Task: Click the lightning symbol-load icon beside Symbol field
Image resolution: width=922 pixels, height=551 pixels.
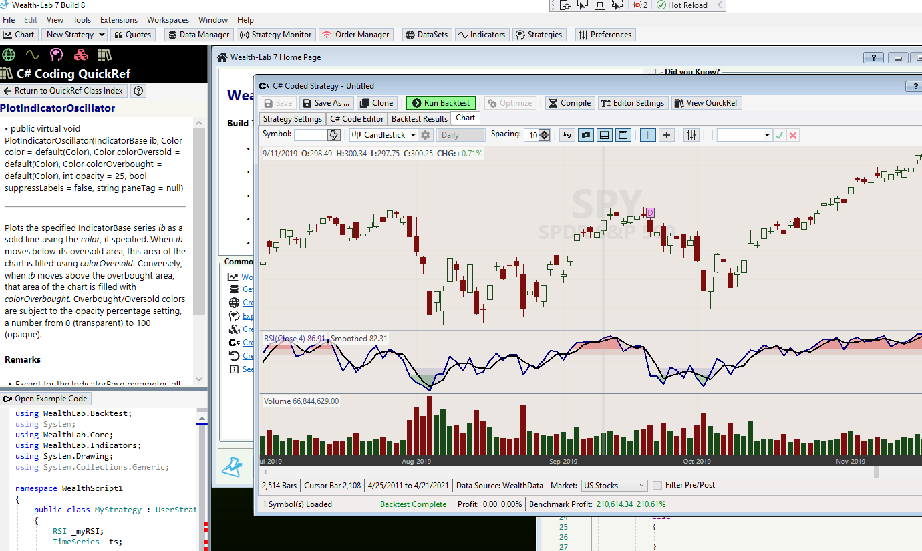Action: (334, 135)
